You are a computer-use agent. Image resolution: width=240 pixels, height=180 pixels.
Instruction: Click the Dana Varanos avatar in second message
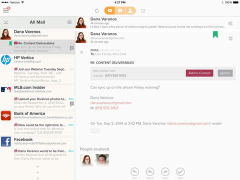click(81, 37)
